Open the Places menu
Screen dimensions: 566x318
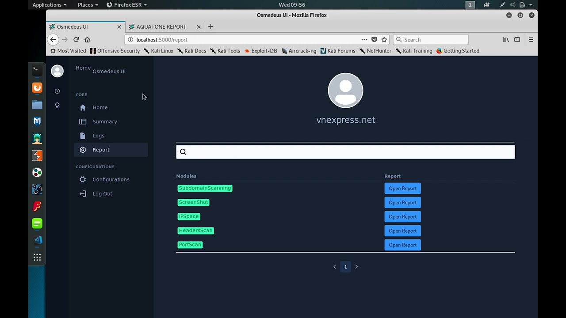[88, 4]
